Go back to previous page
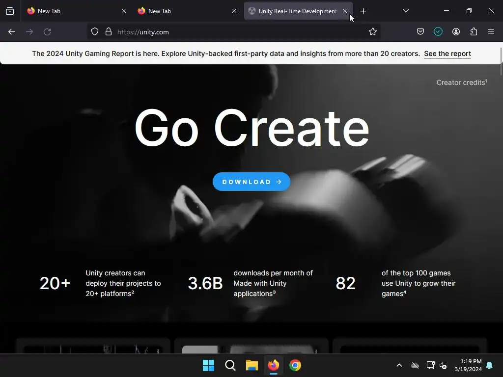 tap(12, 32)
